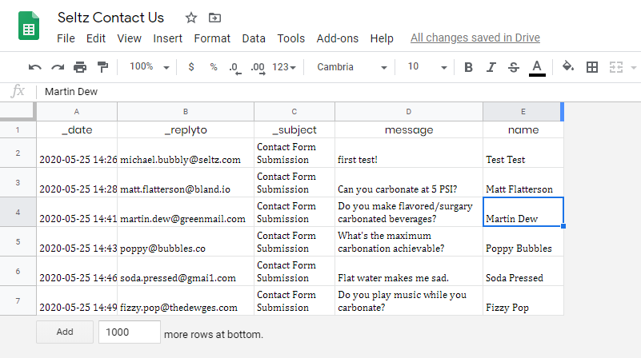Select the Matt Flatterson name cell
The width and height of the screenshot is (641, 358).
(523, 182)
